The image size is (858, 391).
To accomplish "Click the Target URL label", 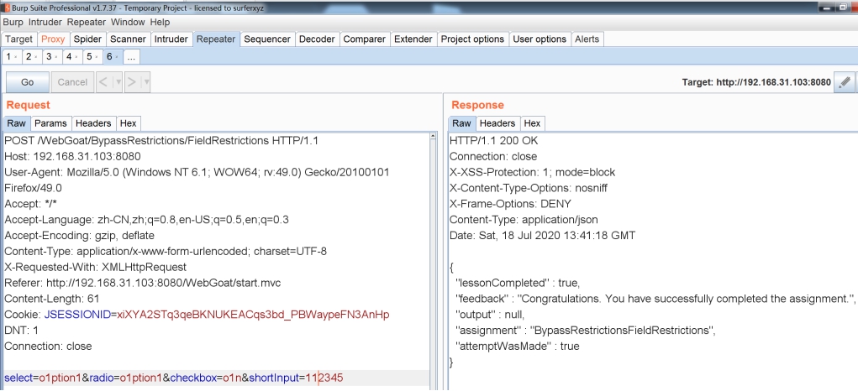I will (x=756, y=82).
